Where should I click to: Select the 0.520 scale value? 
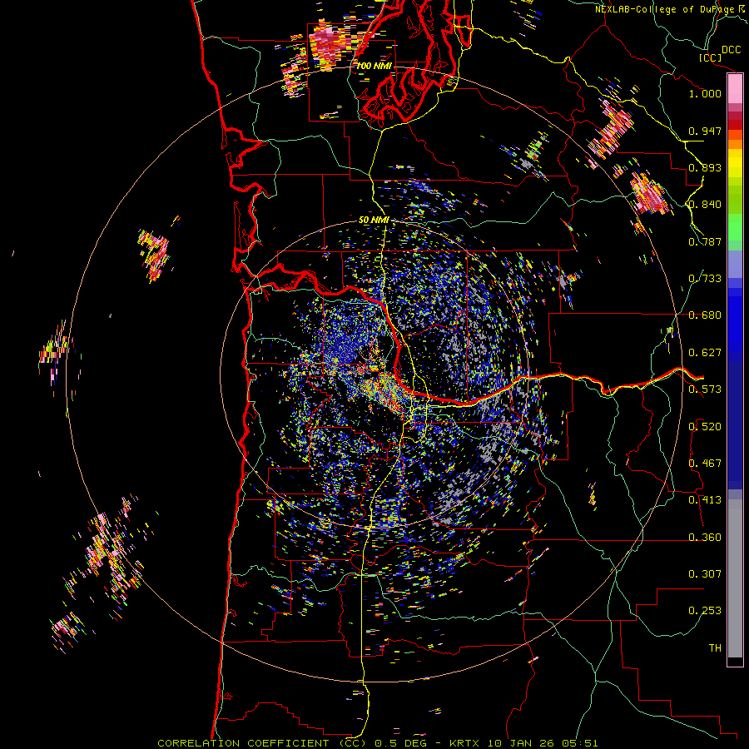click(705, 427)
